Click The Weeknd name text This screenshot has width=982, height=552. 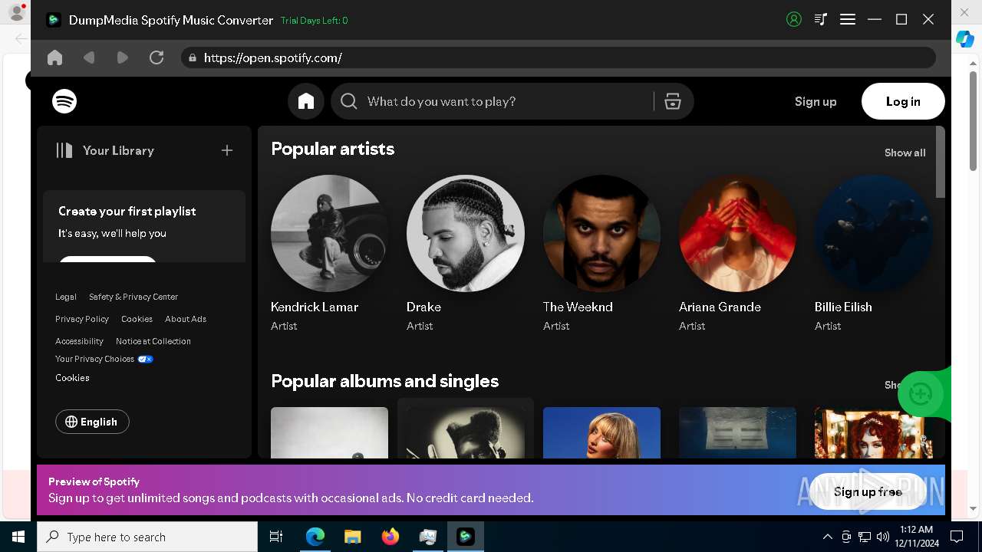coord(578,307)
